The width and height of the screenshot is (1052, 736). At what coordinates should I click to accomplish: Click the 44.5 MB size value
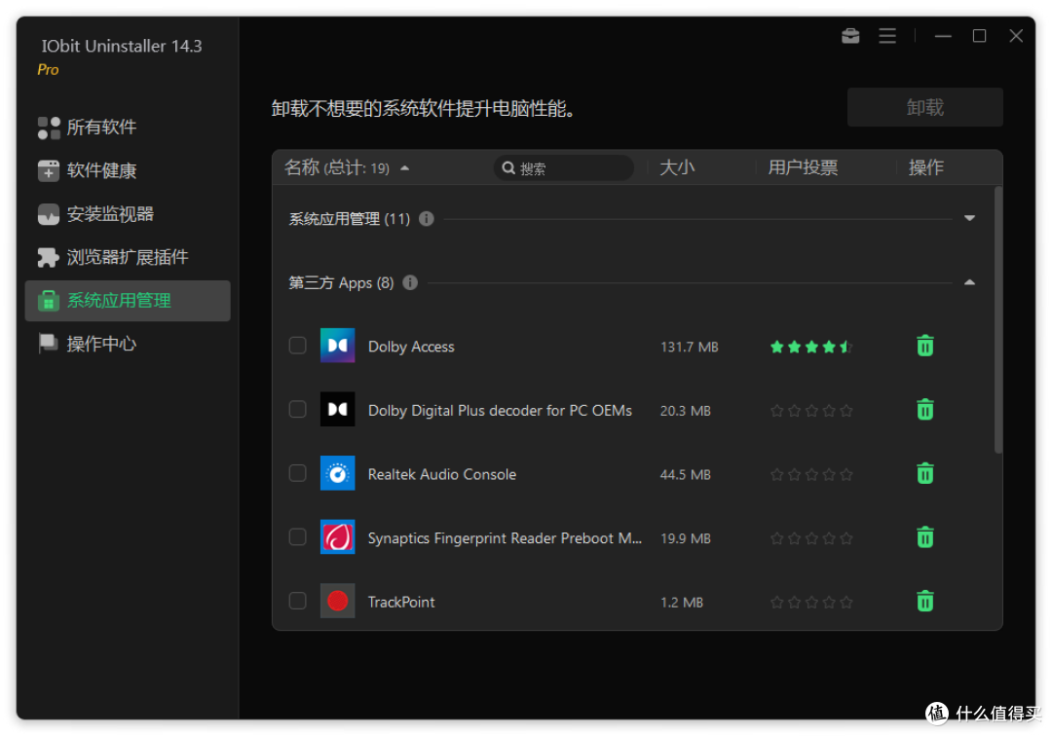pyautogui.click(x=685, y=474)
